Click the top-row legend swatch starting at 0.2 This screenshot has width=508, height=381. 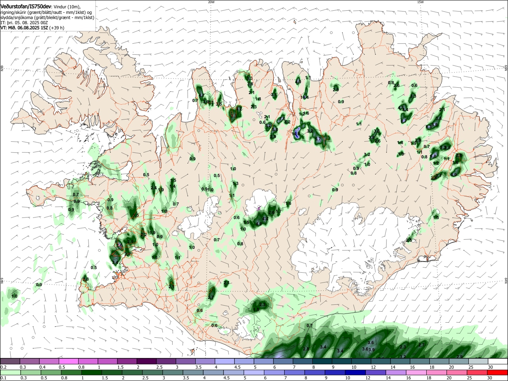[10, 362]
